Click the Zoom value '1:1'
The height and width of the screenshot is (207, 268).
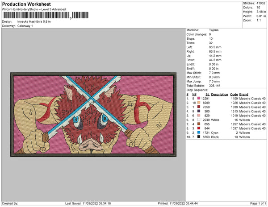[x=259, y=21]
